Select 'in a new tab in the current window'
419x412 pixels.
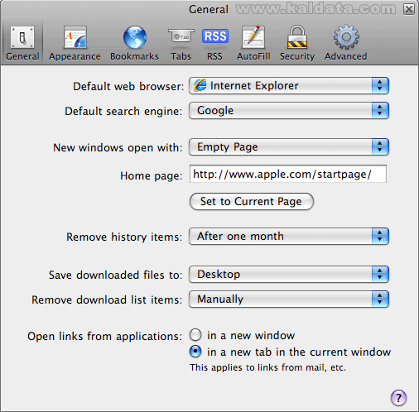tap(195, 352)
